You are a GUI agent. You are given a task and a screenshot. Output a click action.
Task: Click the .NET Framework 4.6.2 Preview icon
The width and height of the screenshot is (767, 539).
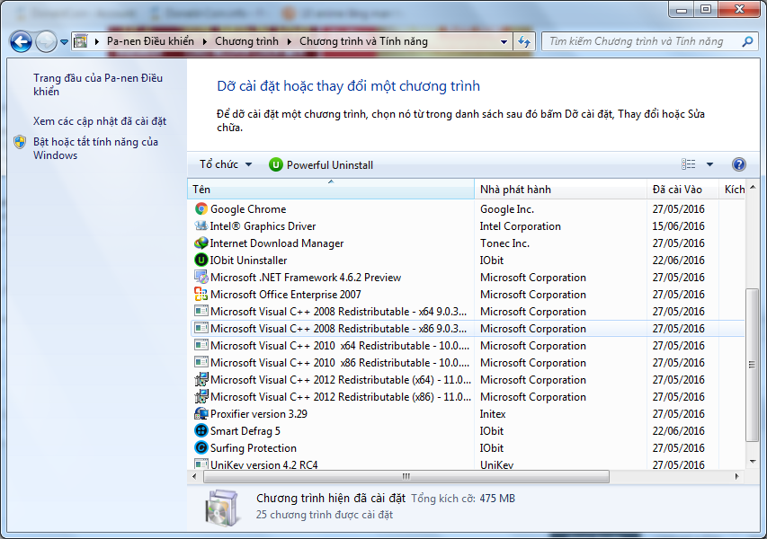(x=201, y=277)
